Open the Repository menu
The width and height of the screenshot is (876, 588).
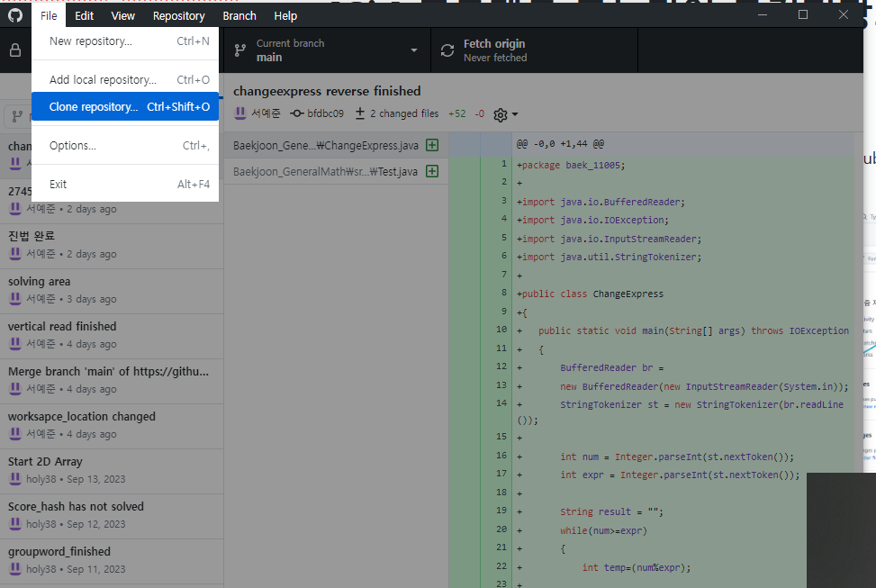coord(179,15)
